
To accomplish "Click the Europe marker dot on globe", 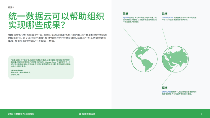I will (171, 57).
